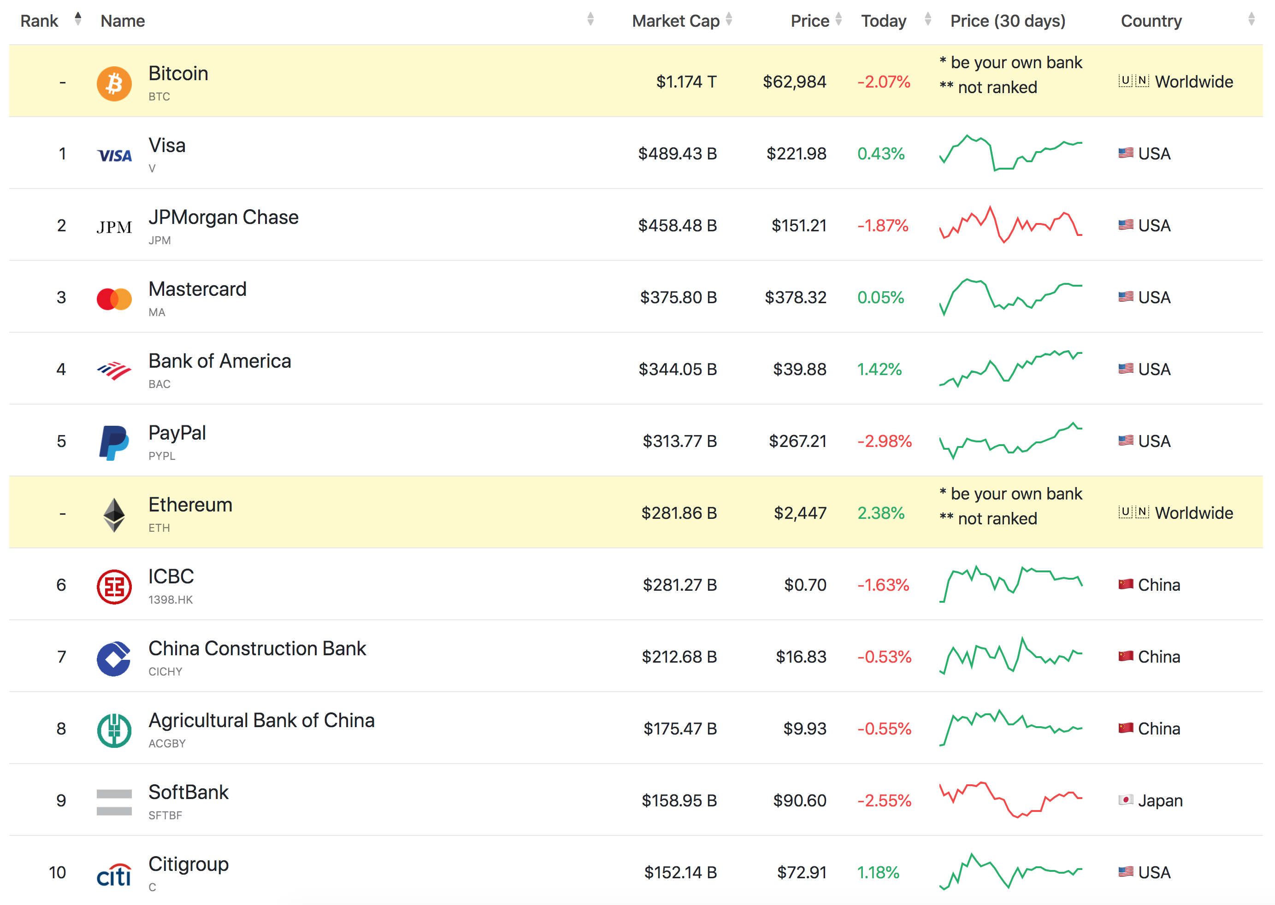
Task: Click Bank of America's 30-day chart
Action: point(1011,368)
